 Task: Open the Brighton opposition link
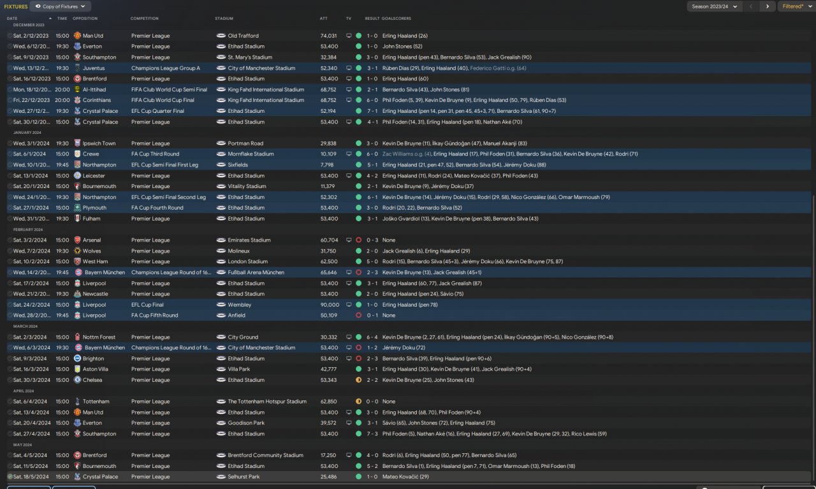click(93, 359)
